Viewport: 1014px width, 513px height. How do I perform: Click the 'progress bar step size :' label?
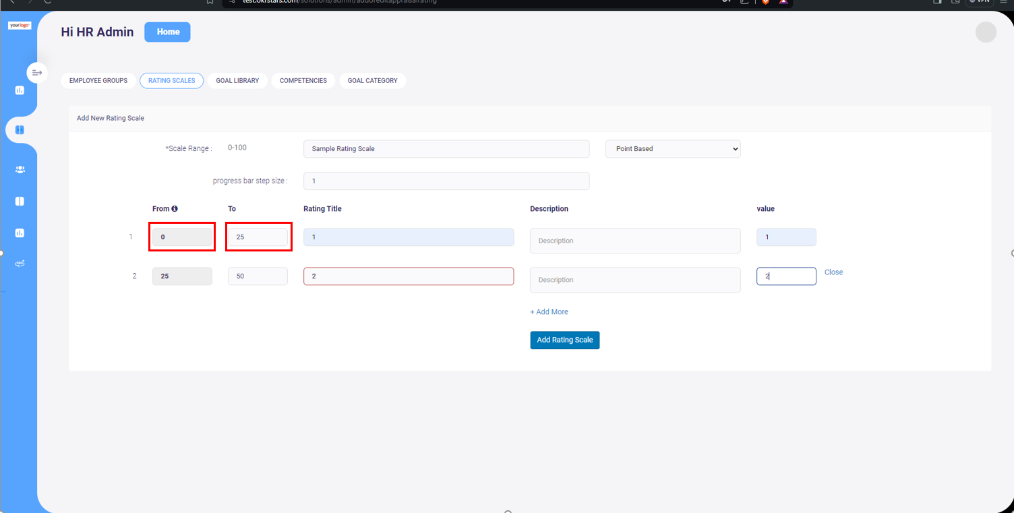click(250, 181)
